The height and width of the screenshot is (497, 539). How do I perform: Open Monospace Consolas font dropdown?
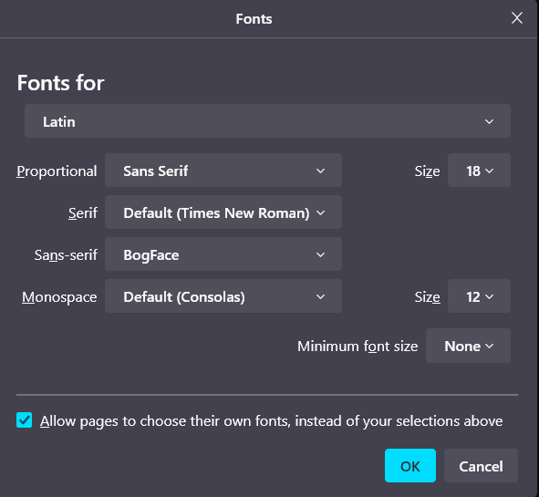click(223, 296)
